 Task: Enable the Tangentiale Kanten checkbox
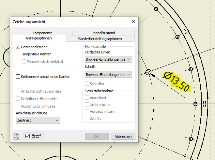click(x=18, y=54)
